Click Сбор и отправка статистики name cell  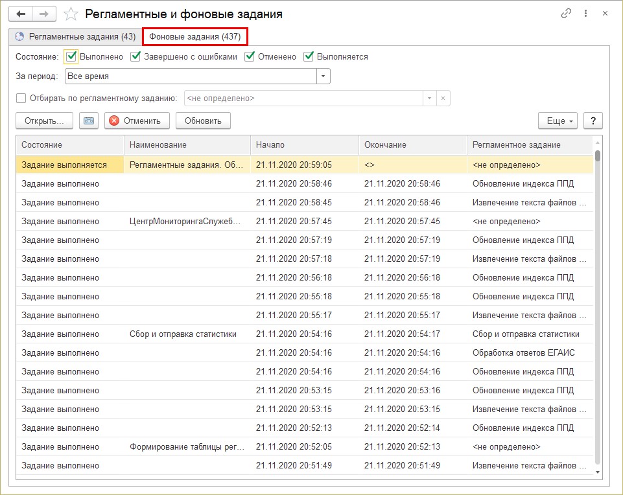click(x=187, y=334)
